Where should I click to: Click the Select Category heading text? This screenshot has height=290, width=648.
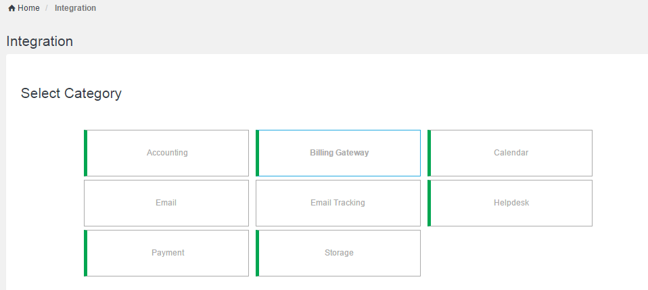click(x=71, y=93)
